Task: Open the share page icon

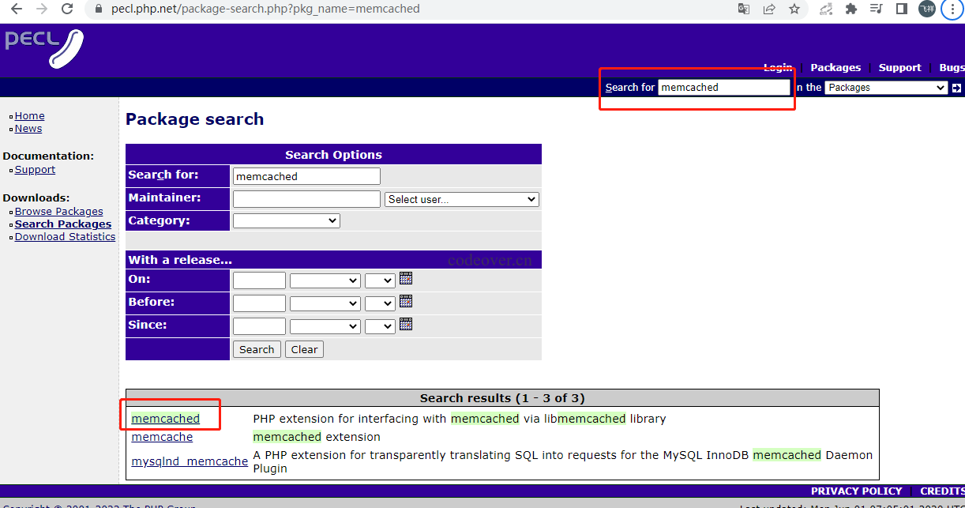Action: [768, 9]
